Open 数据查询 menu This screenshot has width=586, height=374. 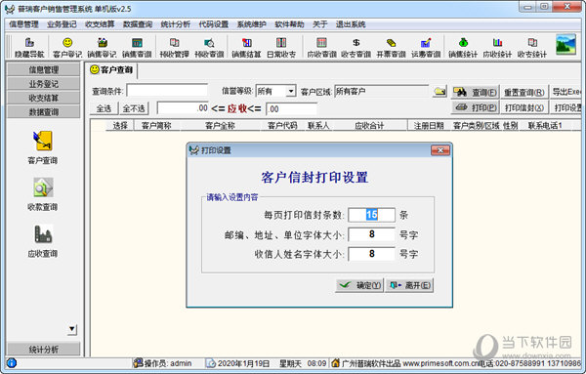click(138, 24)
